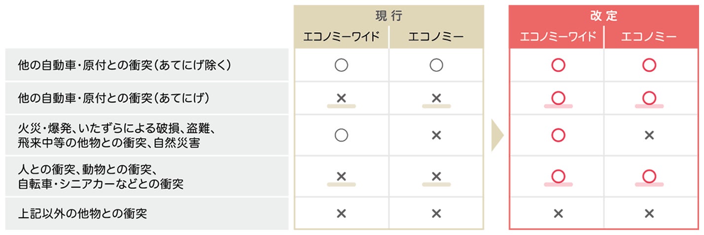Select the 現行 header title

click(389, 16)
